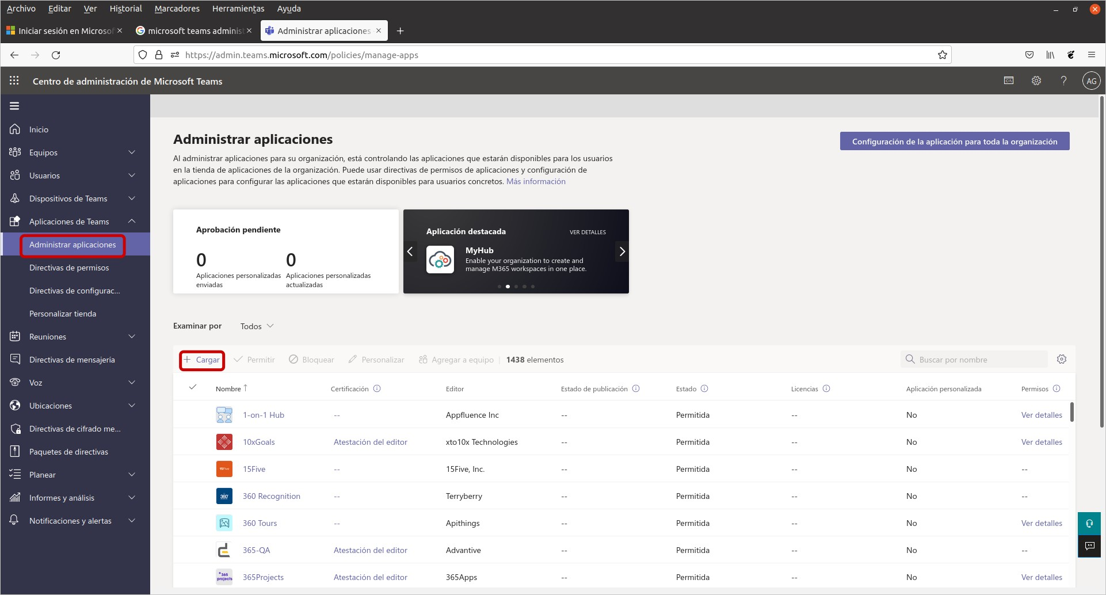Open the 360 Tours app name link
The height and width of the screenshot is (595, 1106).
260,523
